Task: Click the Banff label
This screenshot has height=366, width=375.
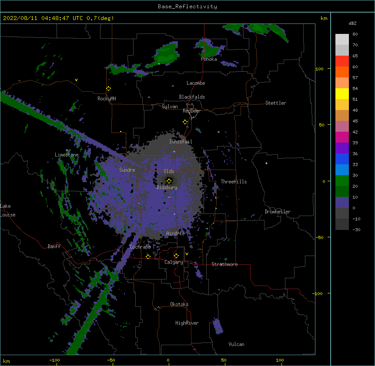Action: click(x=54, y=246)
